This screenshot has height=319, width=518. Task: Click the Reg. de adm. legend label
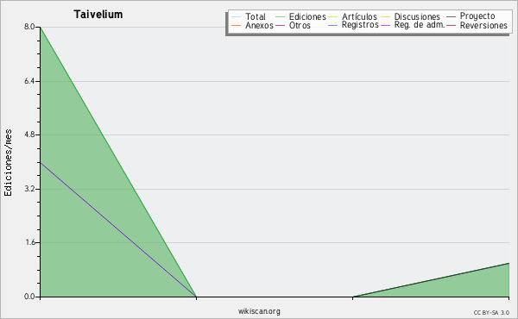pyautogui.click(x=420, y=25)
